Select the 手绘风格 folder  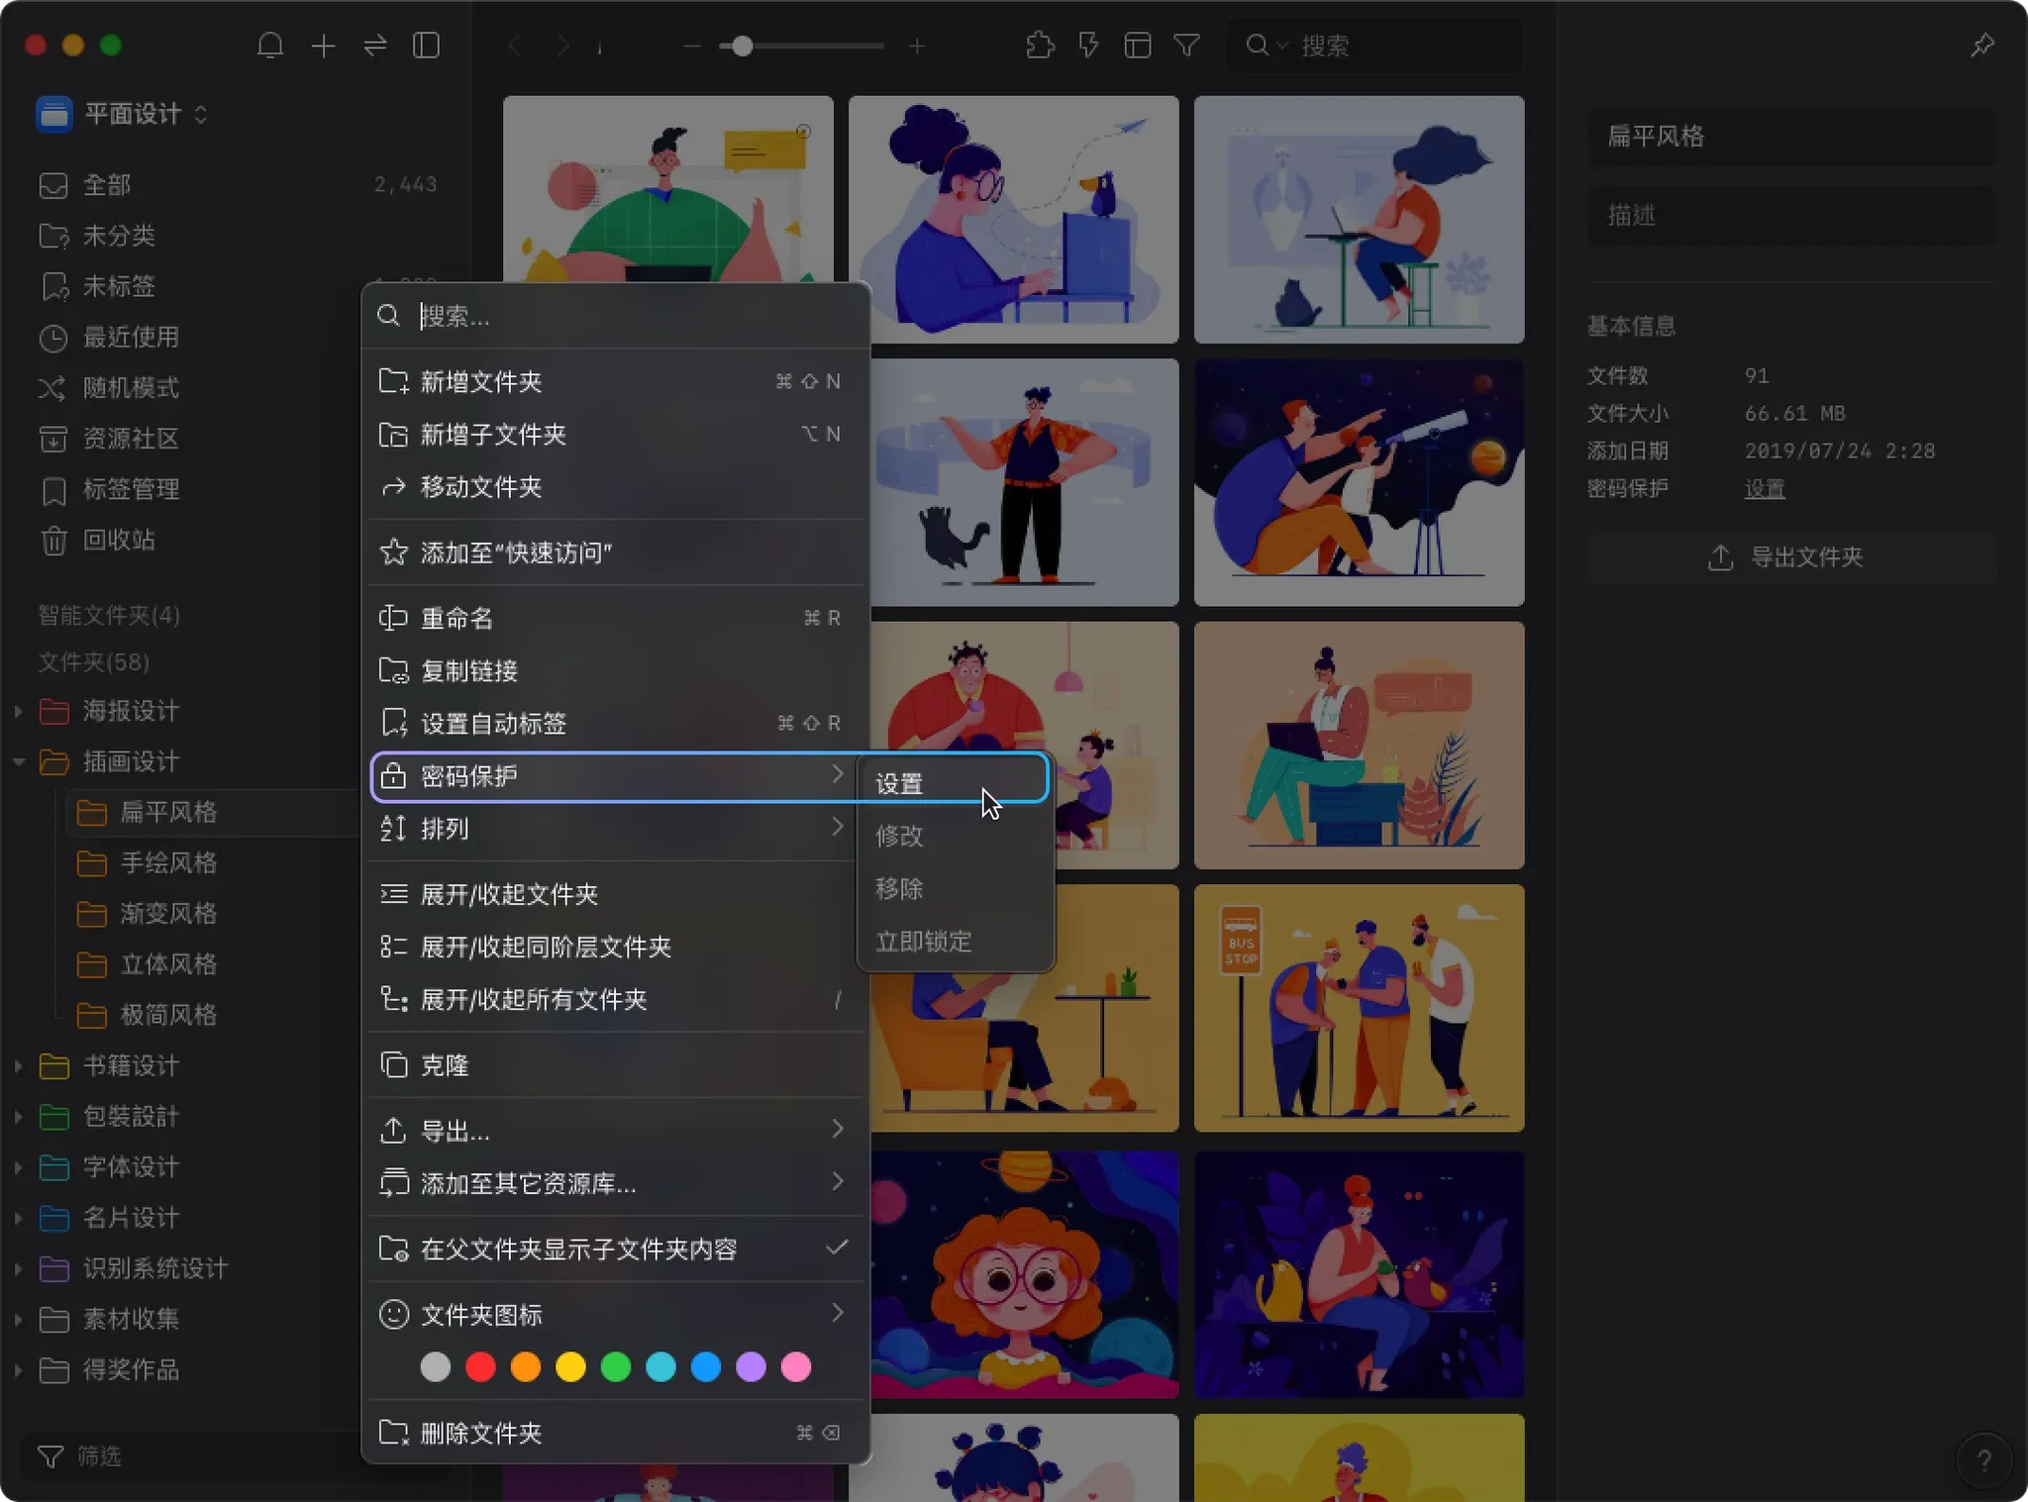pos(168,863)
